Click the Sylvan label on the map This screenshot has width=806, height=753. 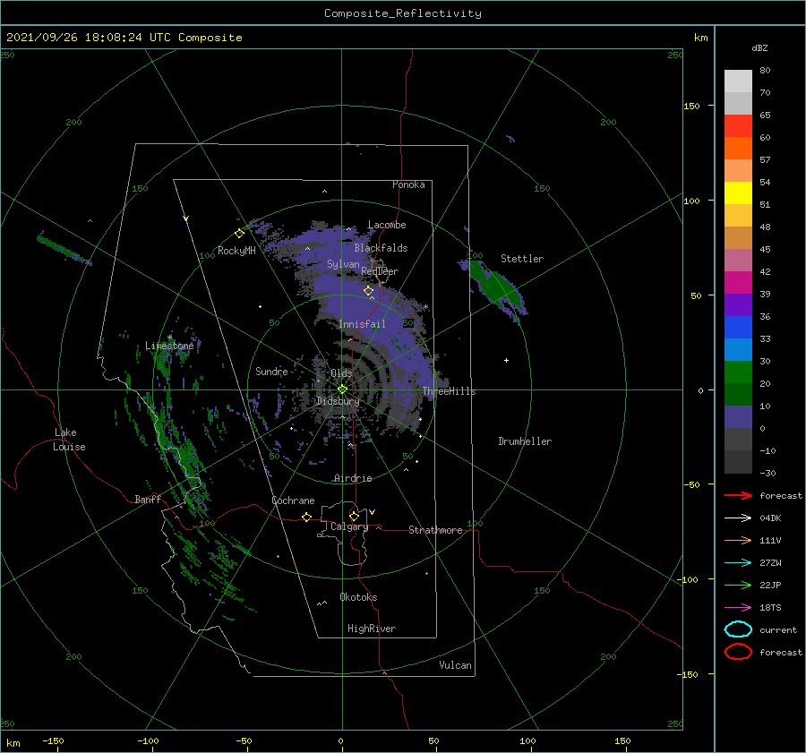[x=343, y=264]
